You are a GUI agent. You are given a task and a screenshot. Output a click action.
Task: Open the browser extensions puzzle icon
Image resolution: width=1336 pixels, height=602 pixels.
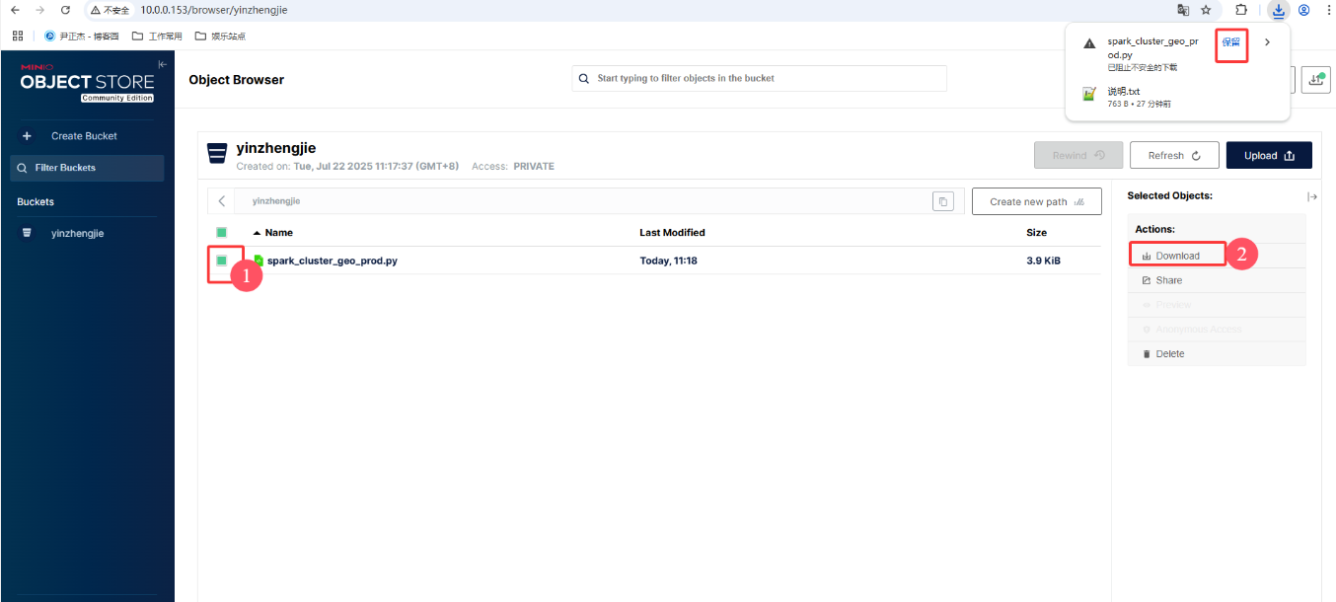1241,10
